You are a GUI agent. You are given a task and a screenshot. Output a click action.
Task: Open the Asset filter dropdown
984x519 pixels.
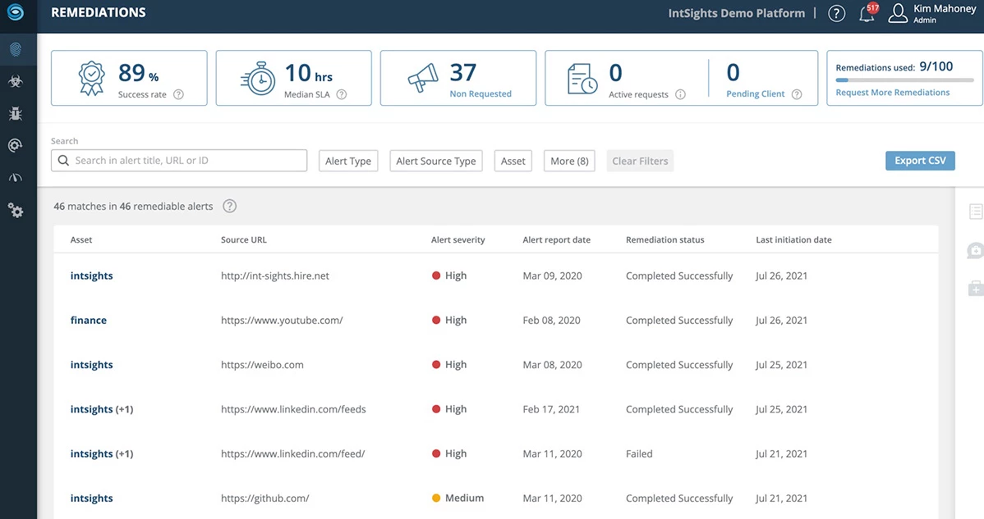513,161
